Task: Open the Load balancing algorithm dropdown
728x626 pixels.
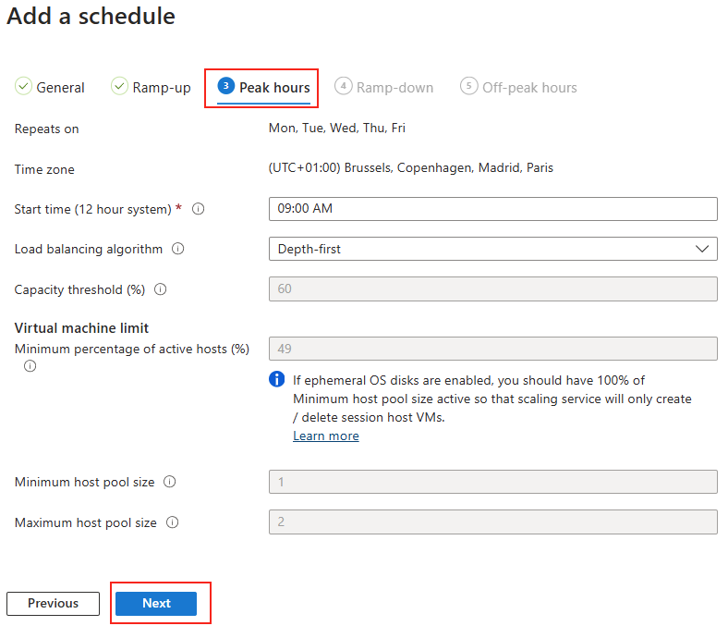Action: [493, 249]
